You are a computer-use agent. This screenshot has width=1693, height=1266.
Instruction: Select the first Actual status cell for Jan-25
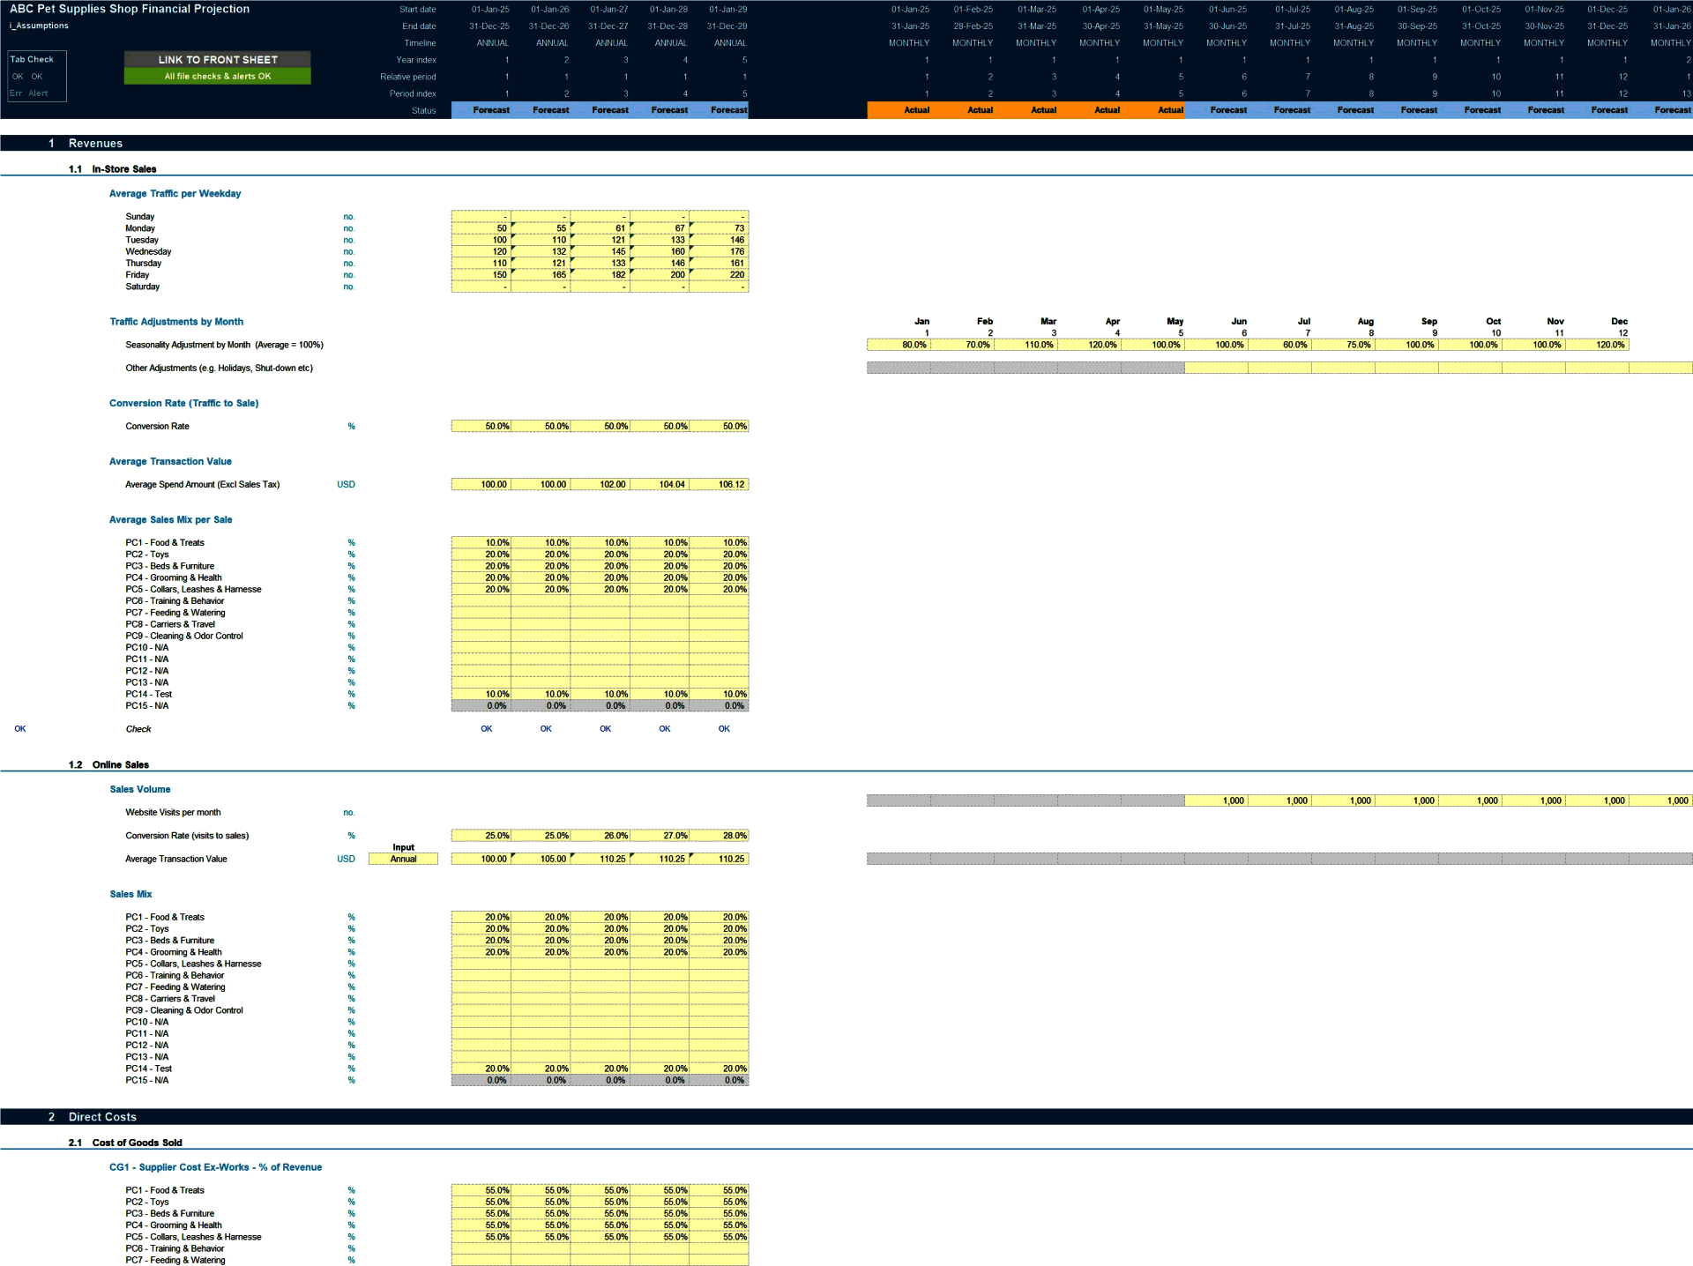(x=899, y=110)
